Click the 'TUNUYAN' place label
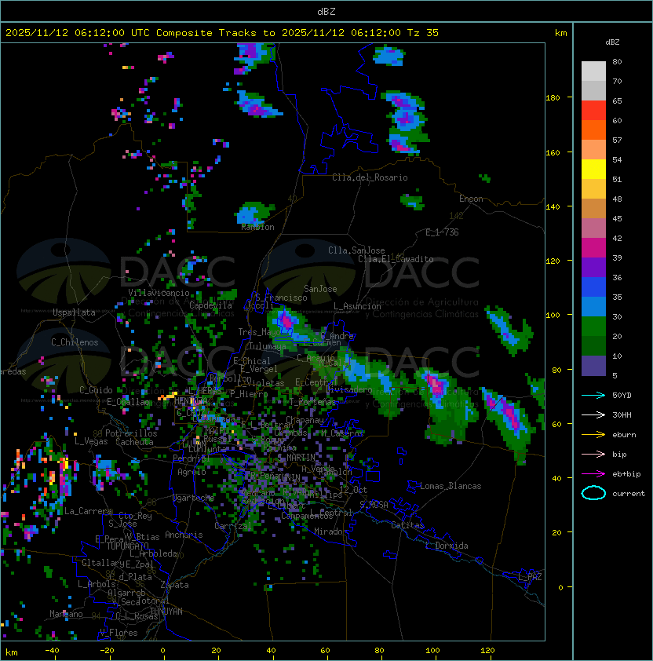Viewport: 653px width, 661px height. [x=166, y=612]
